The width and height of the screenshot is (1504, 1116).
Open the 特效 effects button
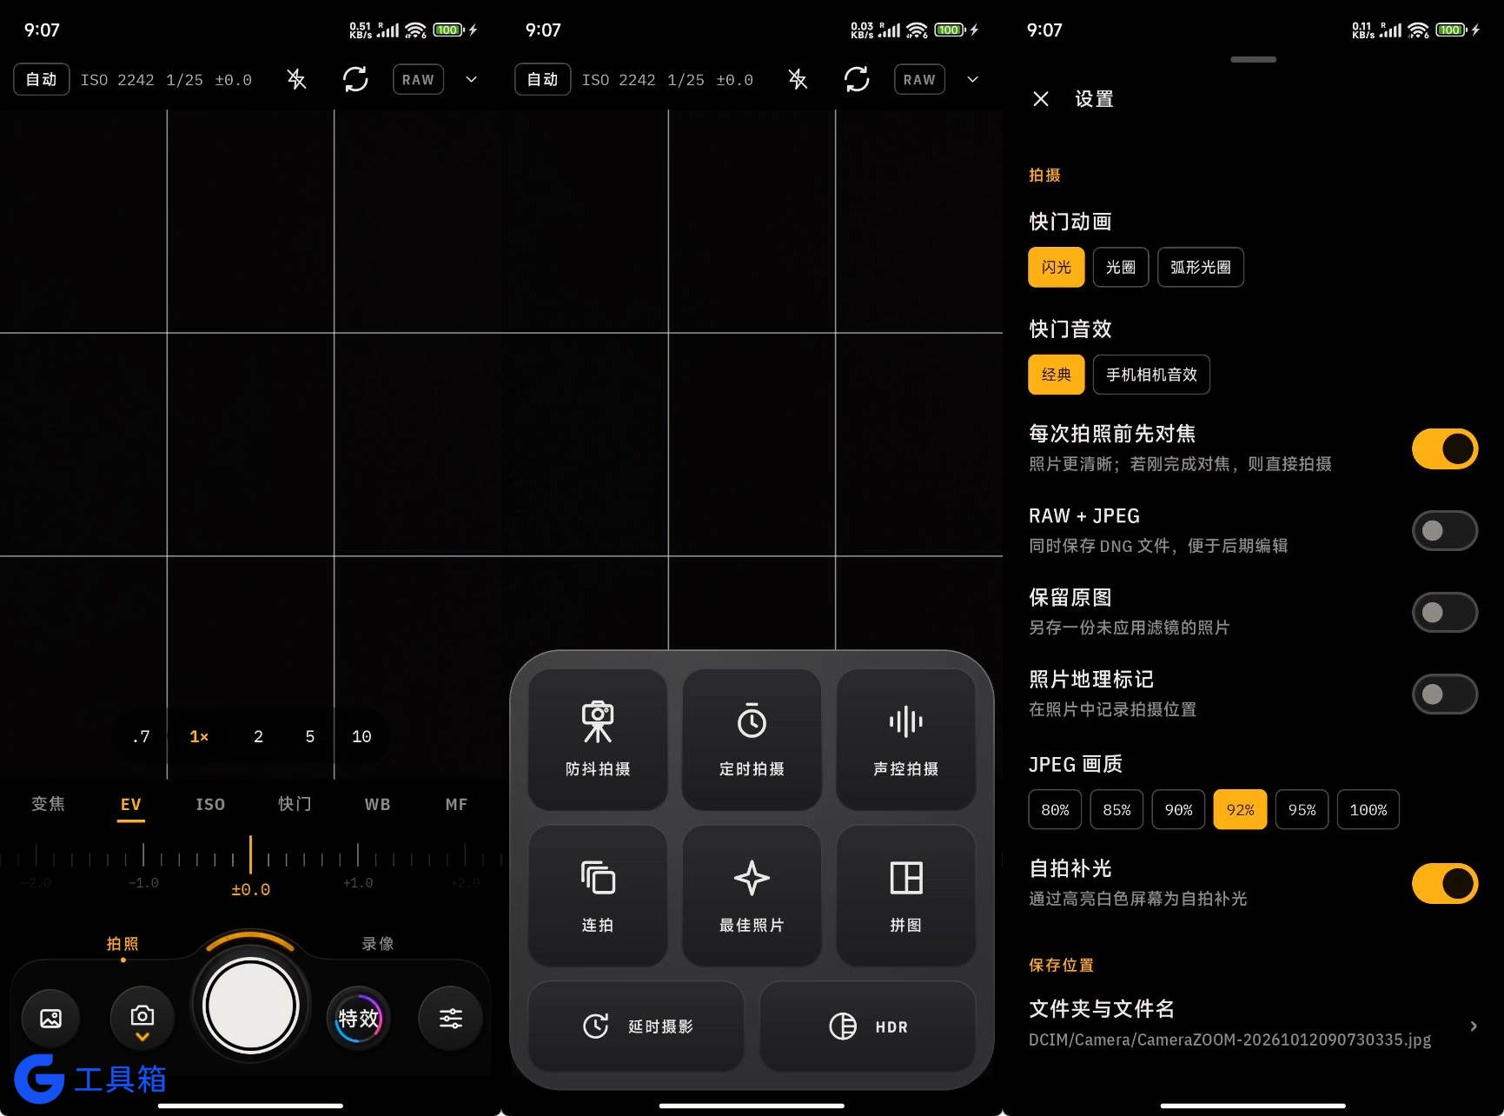point(358,1018)
